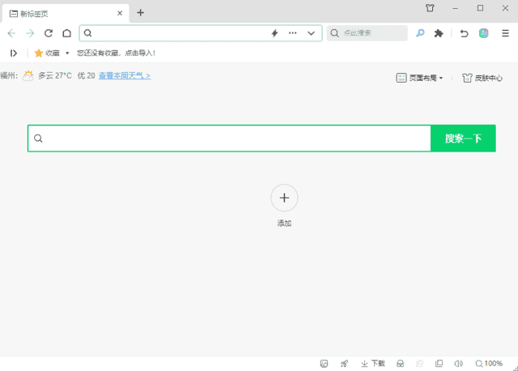The height and width of the screenshot is (371, 518).
Task: Open a new tab with plus button
Action: 140,12
